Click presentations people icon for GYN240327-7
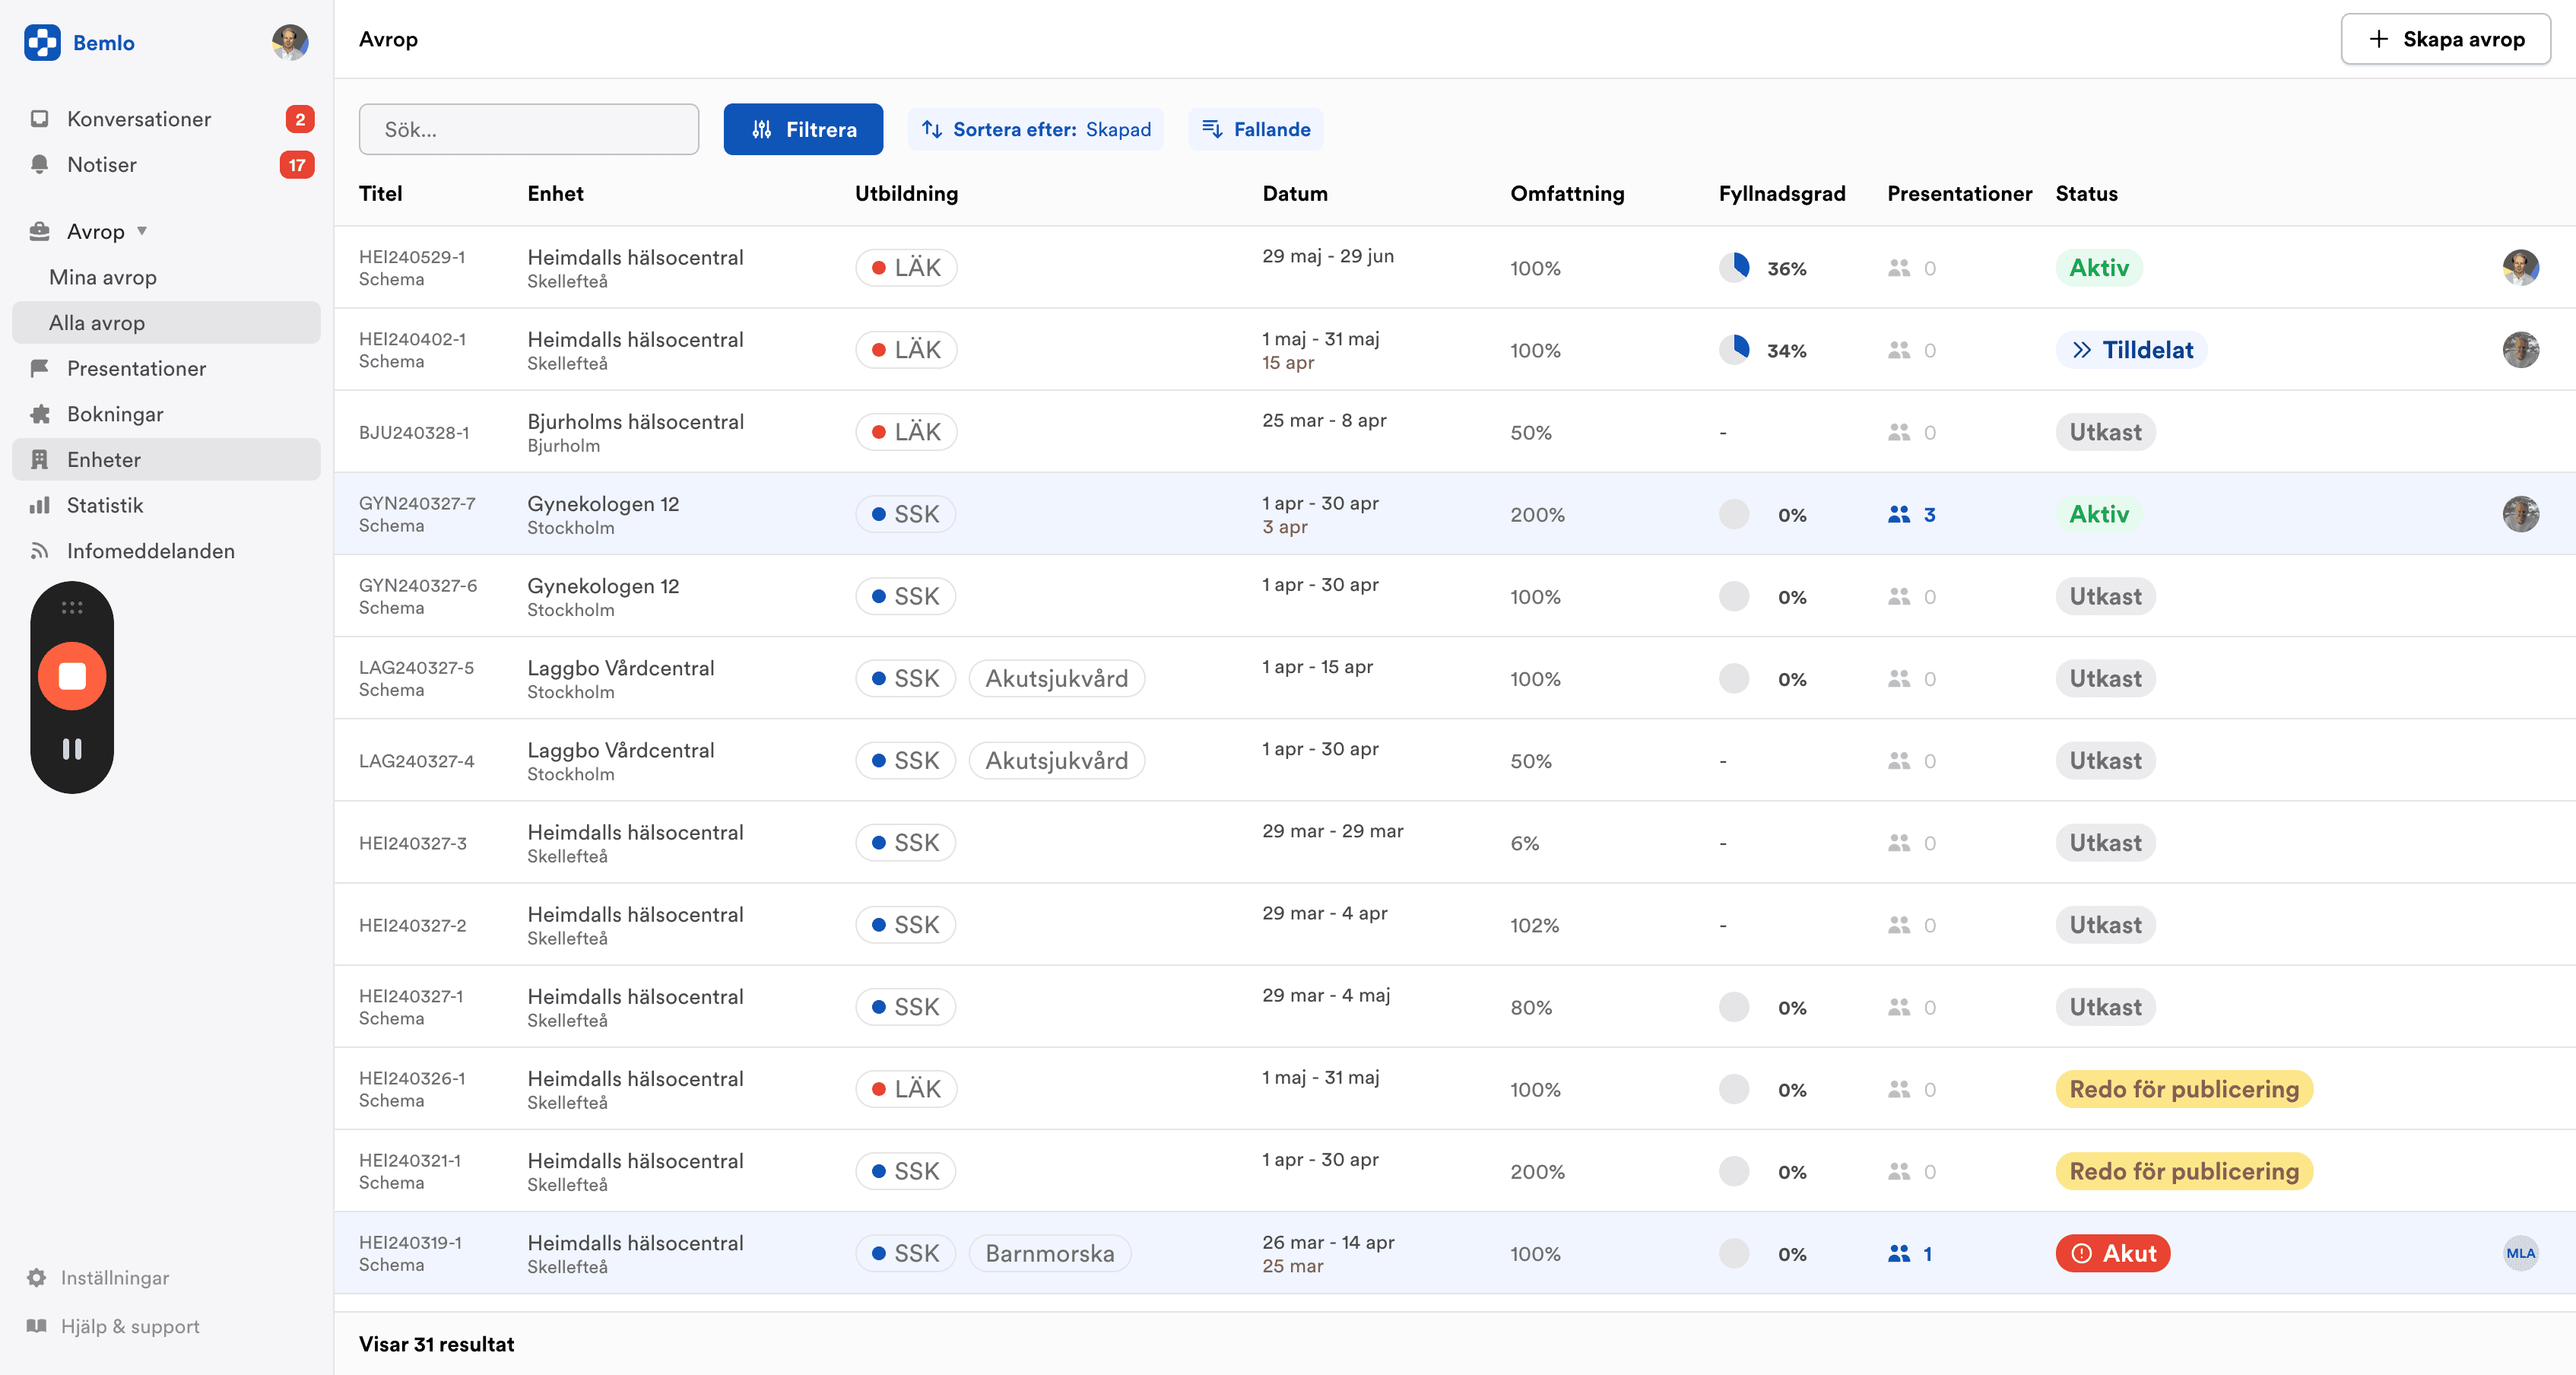2576x1375 pixels. tap(1898, 514)
